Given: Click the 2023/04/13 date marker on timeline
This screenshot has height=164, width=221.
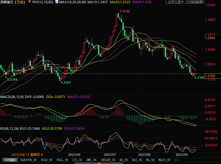Looking at the screenshot, I should click(26, 154).
